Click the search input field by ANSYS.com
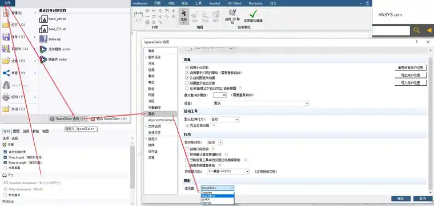The width and height of the screenshot is (434, 206). [x=391, y=30]
